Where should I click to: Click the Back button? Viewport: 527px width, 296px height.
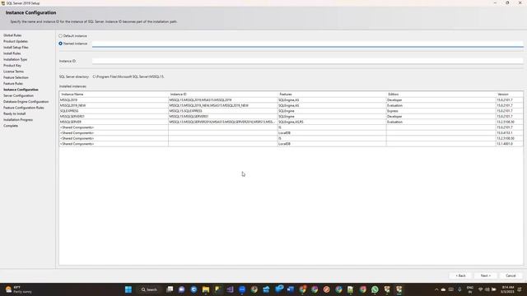460,275
